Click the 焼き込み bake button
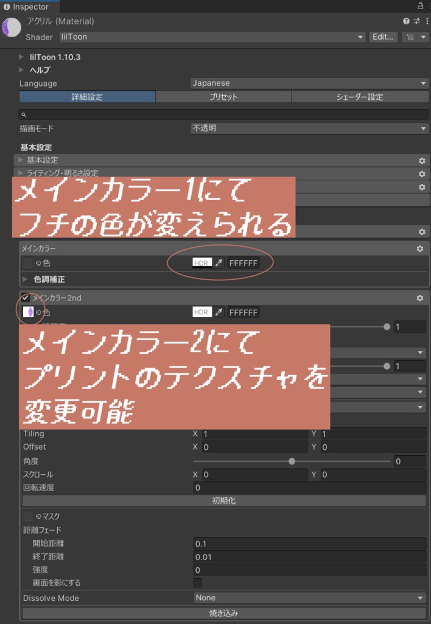This screenshot has width=431, height=624. (224, 613)
